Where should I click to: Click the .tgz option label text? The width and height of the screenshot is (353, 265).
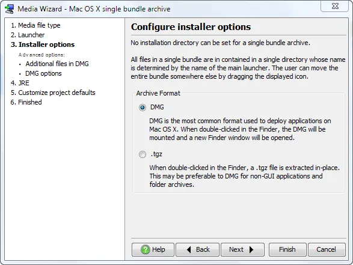click(x=156, y=154)
